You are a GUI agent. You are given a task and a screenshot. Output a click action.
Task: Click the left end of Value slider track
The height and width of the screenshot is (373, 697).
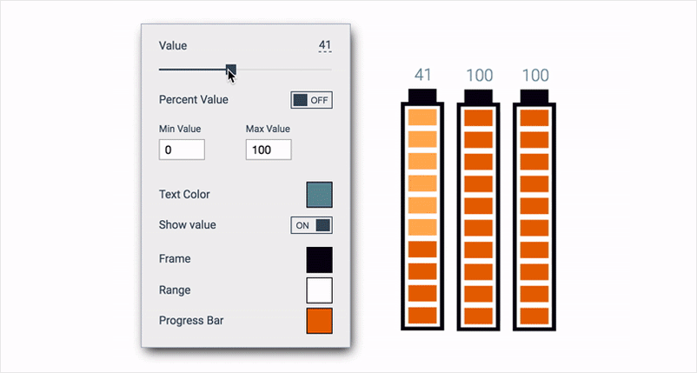pos(161,69)
